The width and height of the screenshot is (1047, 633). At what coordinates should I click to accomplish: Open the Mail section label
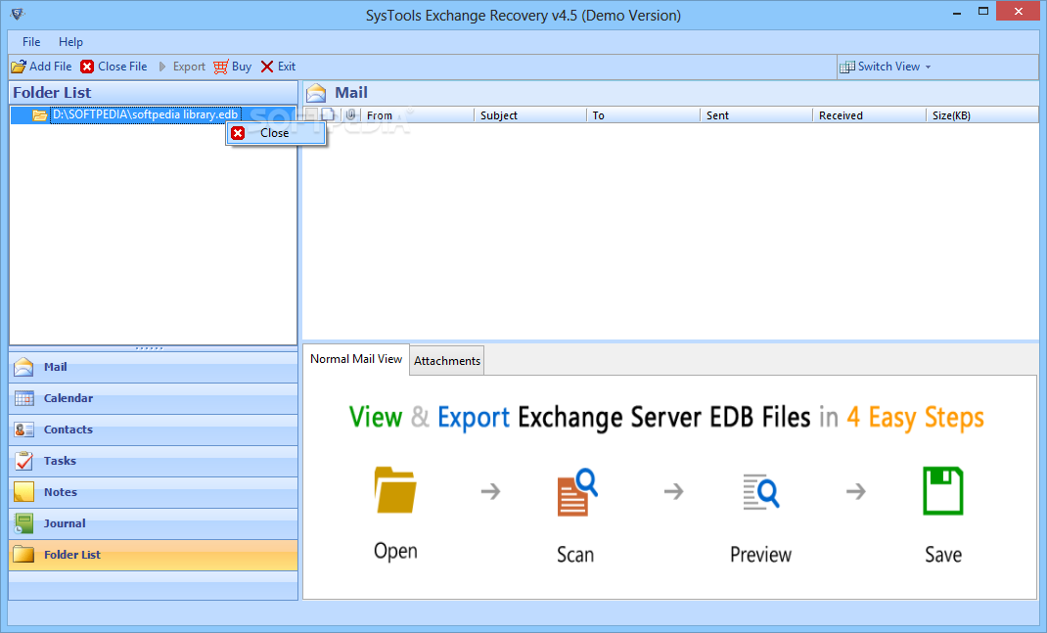point(56,367)
